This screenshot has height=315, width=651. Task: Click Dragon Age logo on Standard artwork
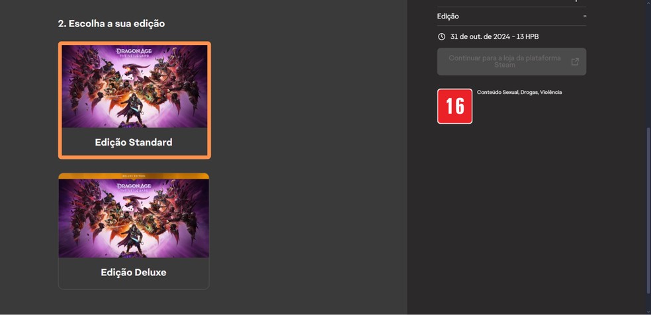pyautogui.click(x=134, y=53)
